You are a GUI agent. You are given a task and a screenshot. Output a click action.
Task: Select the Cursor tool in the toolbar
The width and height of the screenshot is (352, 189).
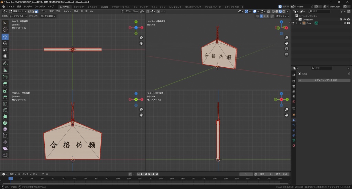click(5, 30)
